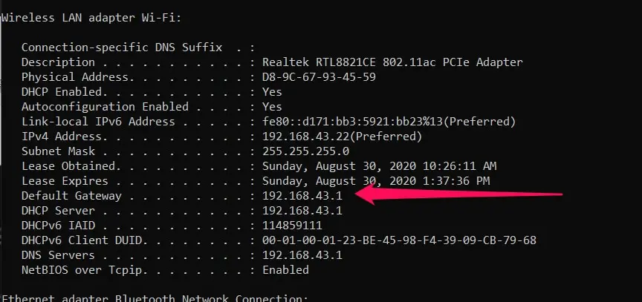Click the Physical Address D8-9C-67-93-45-59
642x302 pixels.
[x=319, y=77]
